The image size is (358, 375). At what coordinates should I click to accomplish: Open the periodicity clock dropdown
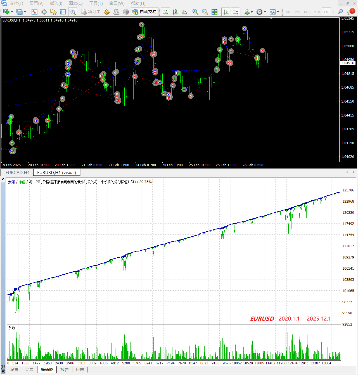click(264, 12)
